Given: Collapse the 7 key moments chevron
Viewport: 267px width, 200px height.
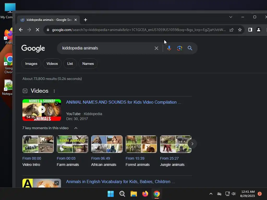Looking at the screenshot, I should [x=76, y=128].
